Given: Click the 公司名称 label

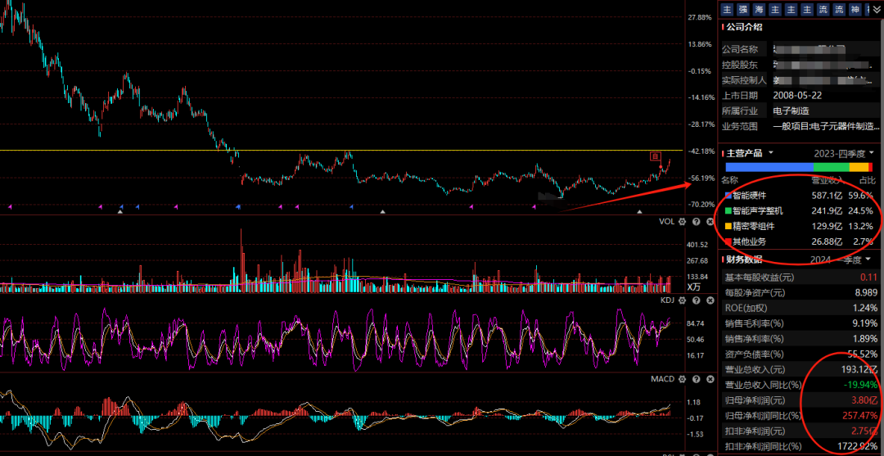Looking at the screenshot, I should click(x=741, y=50).
